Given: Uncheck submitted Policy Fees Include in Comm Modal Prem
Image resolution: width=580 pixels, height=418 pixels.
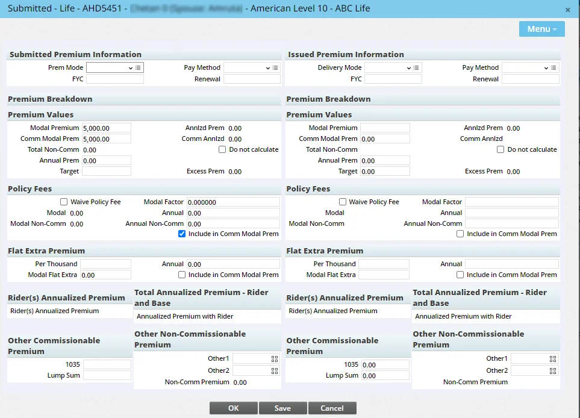Looking at the screenshot, I should [x=182, y=234].
